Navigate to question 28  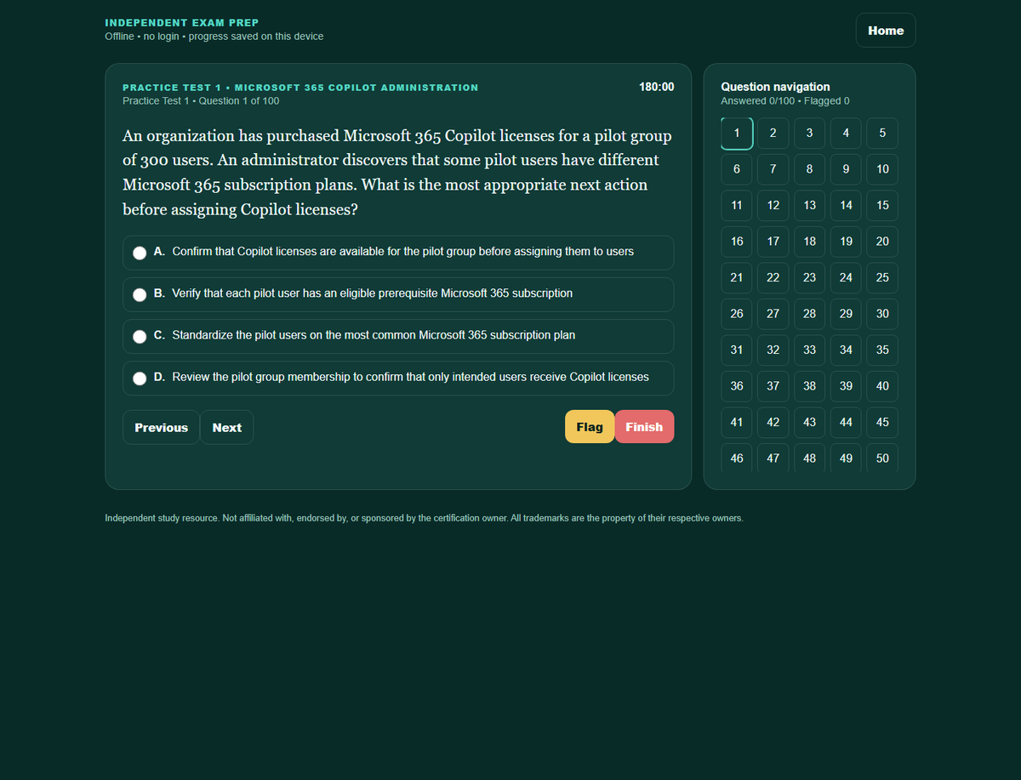(x=809, y=313)
